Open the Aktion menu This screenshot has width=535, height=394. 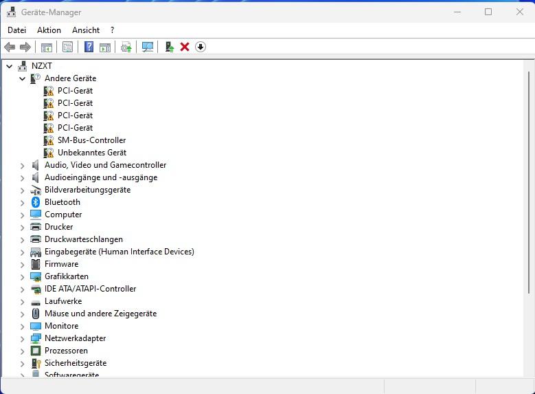tap(49, 30)
